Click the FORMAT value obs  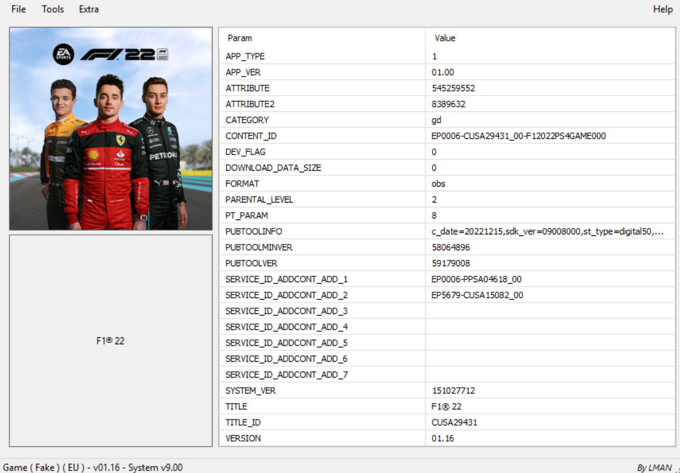pyautogui.click(x=438, y=183)
